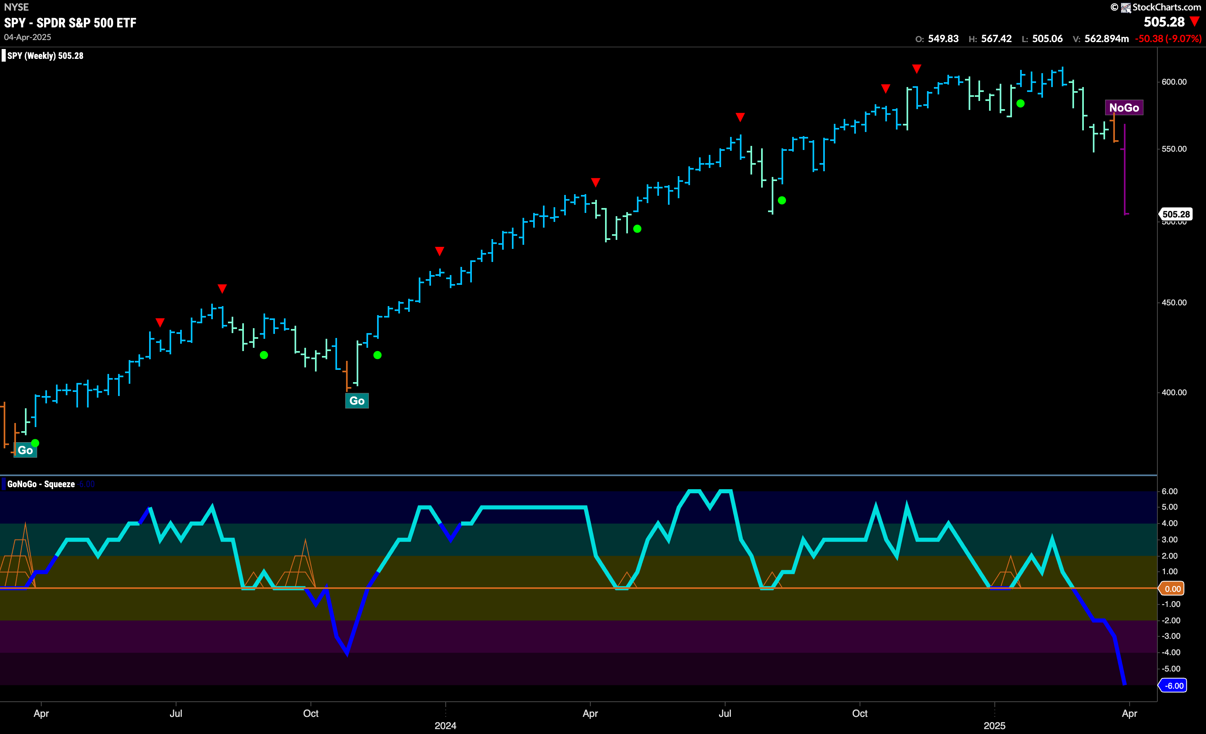Click the Go label at chart start
1206x734 pixels.
coord(25,450)
